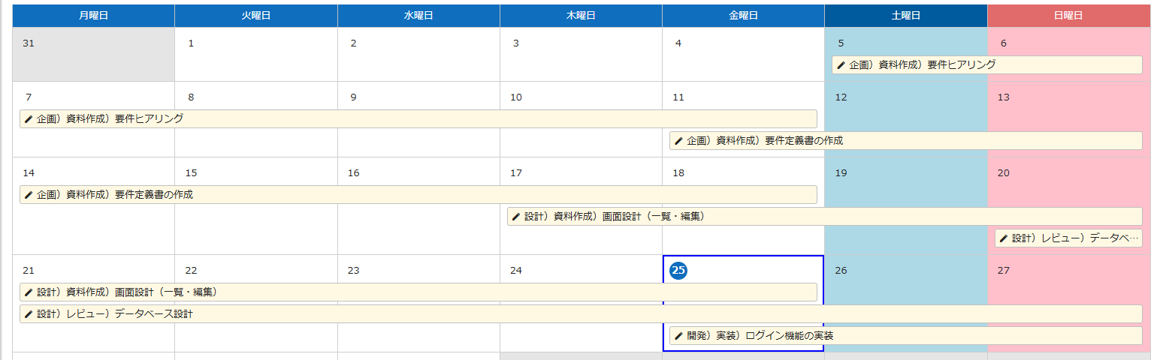Click the 日曜日 column header
This screenshot has width=1163, height=360.
click(1069, 16)
